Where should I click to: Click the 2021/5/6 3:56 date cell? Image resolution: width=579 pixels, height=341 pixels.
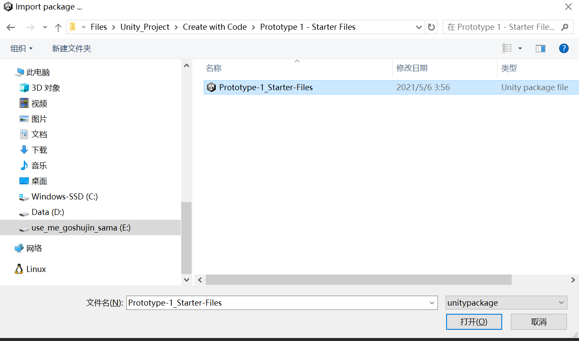click(423, 87)
